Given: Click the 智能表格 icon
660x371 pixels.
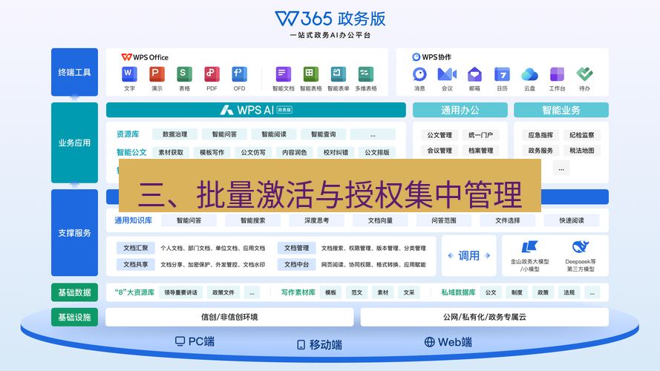Looking at the screenshot, I should point(310,74).
